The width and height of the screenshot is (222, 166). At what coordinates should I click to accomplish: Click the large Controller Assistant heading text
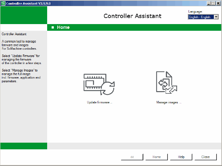[133, 16]
